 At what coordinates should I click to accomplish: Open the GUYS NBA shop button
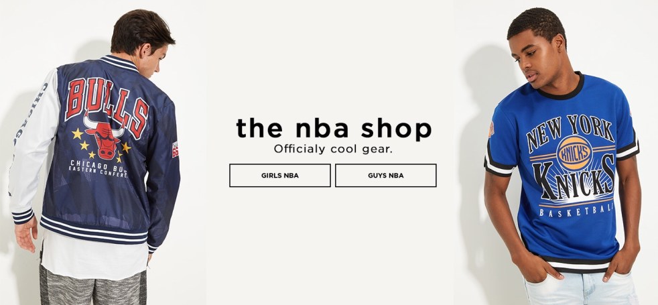pyautogui.click(x=386, y=176)
